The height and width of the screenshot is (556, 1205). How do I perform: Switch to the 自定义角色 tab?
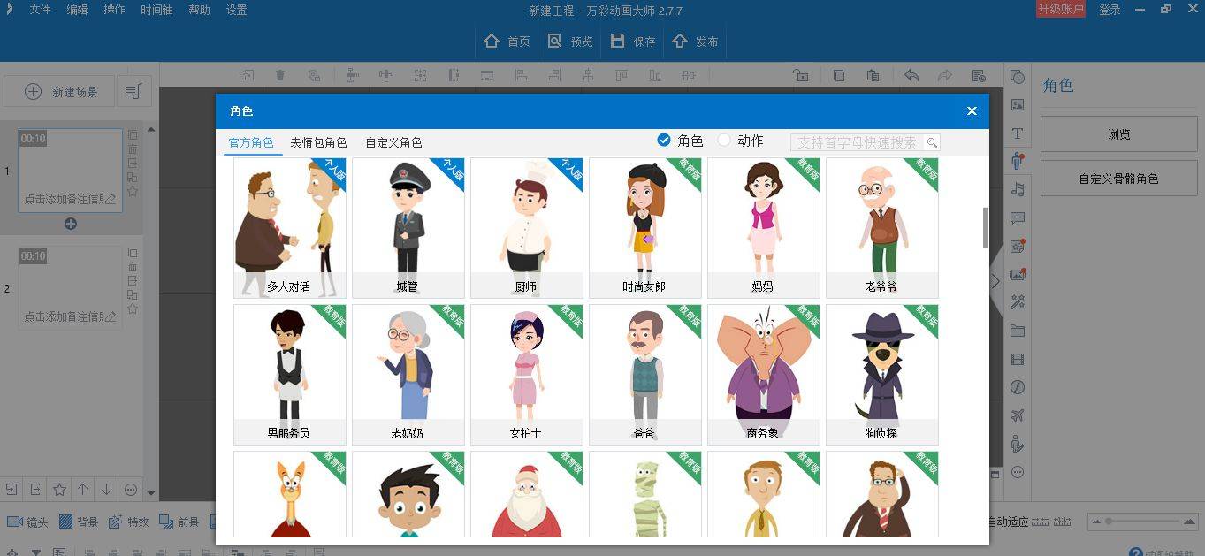point(393,142)
